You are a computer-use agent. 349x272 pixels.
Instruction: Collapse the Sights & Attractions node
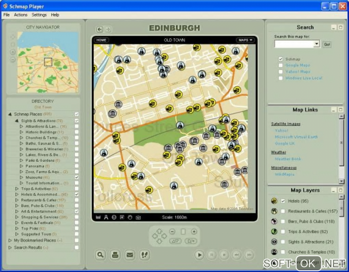(17, 121)
